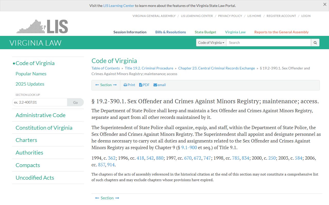Go to previous section with top left arrow
Screen dimensions: 329x205
coord(97,85)
